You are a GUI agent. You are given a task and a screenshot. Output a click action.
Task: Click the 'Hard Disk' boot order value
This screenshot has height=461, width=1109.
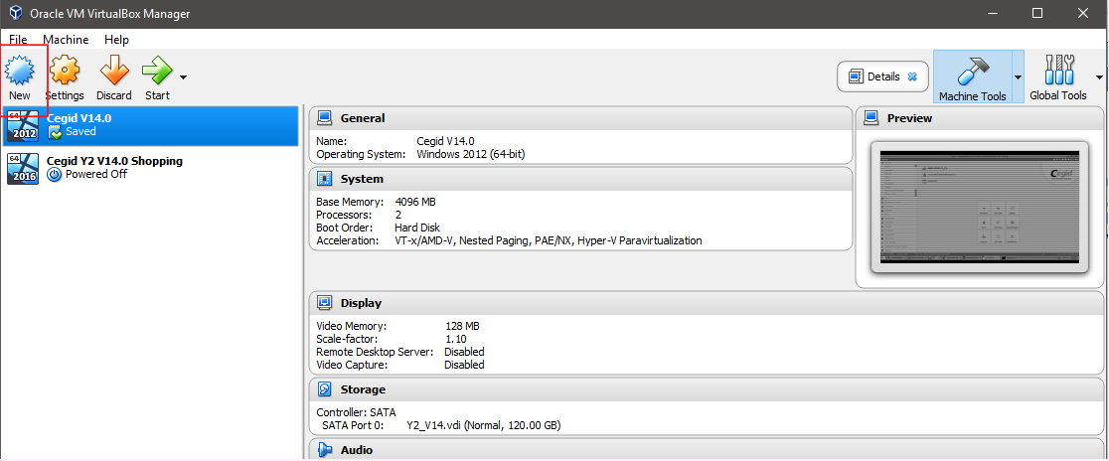416,228
